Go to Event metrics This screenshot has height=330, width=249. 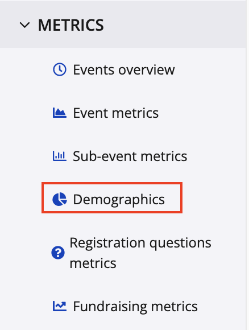(115, 113)
